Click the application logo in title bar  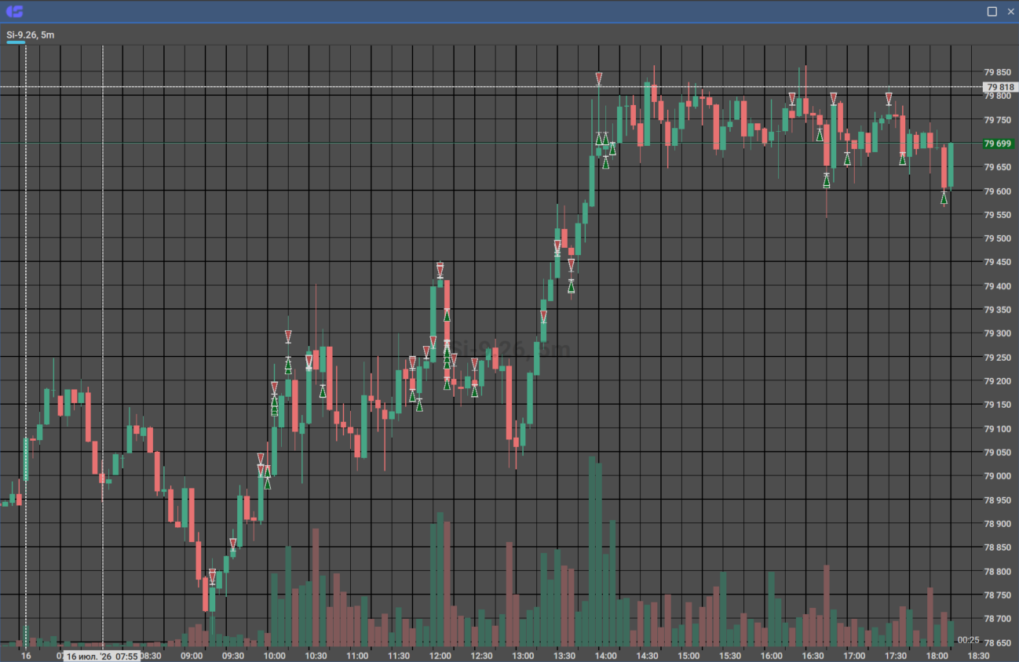click(14, 11)
